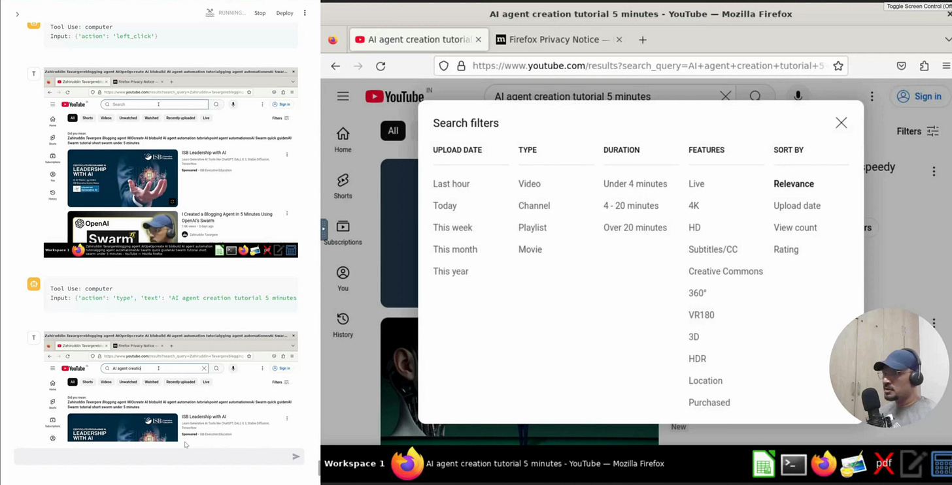This screenshot has width=952, height=485.
Task: Choose Under 4 minutes duration
Action: pyautogui.click(x=635, y=184)
